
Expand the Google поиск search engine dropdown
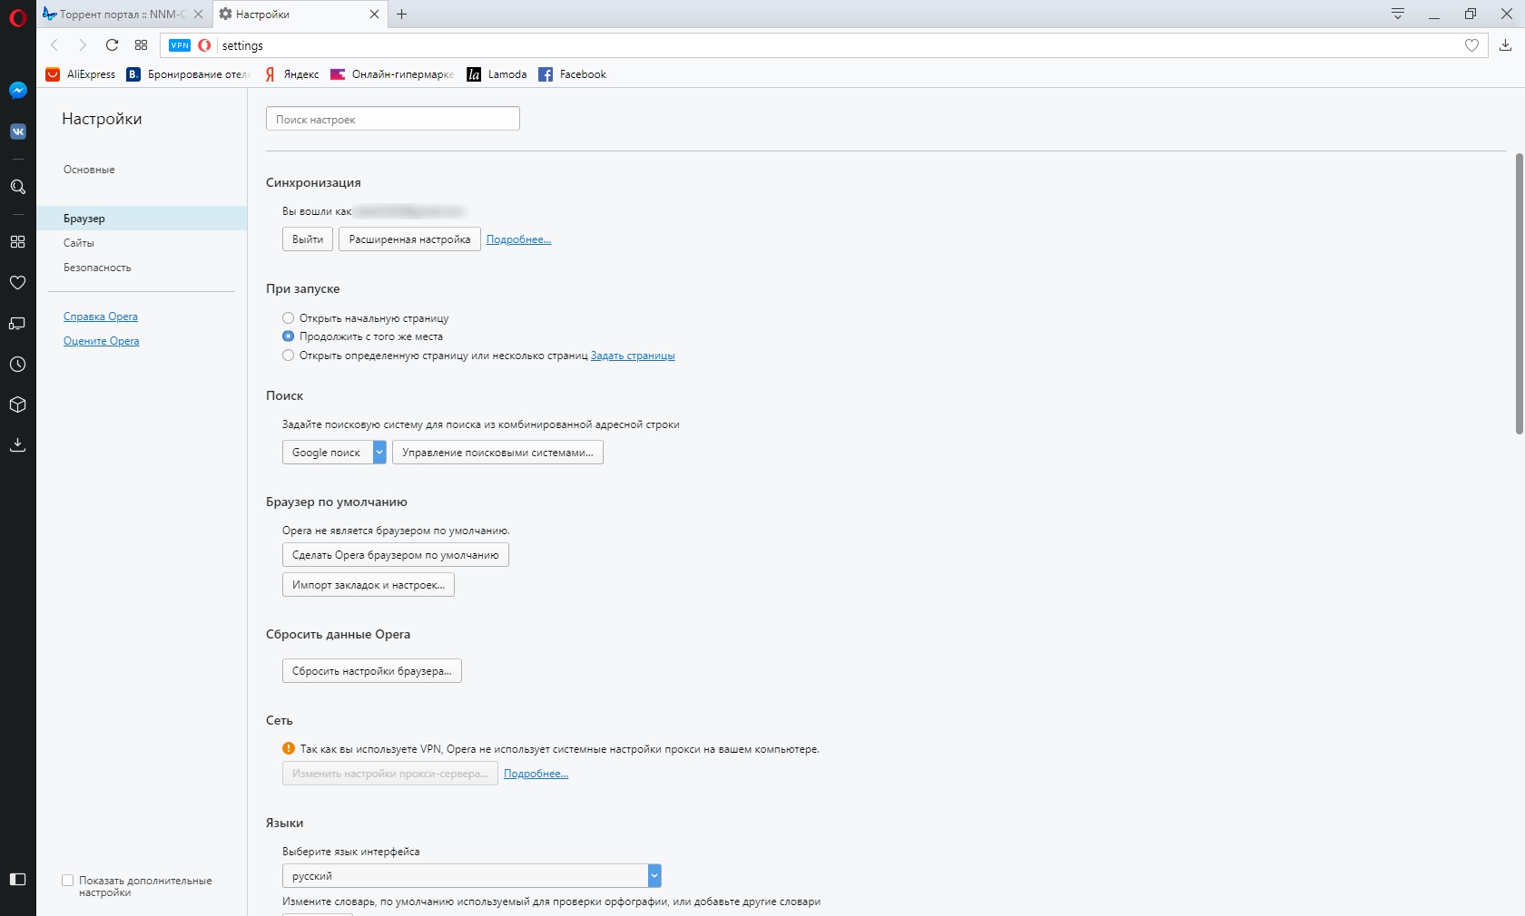pos(379,453)
